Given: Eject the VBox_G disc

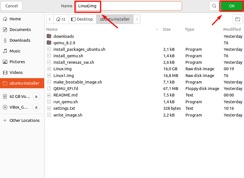Looking at the screenshot, I should coord(36,107).
